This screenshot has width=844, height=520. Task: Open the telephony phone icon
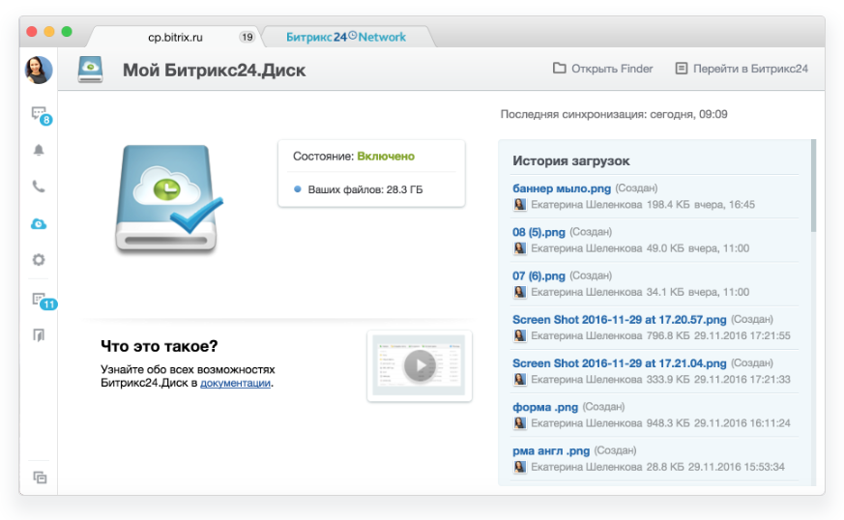pos(39,187)
